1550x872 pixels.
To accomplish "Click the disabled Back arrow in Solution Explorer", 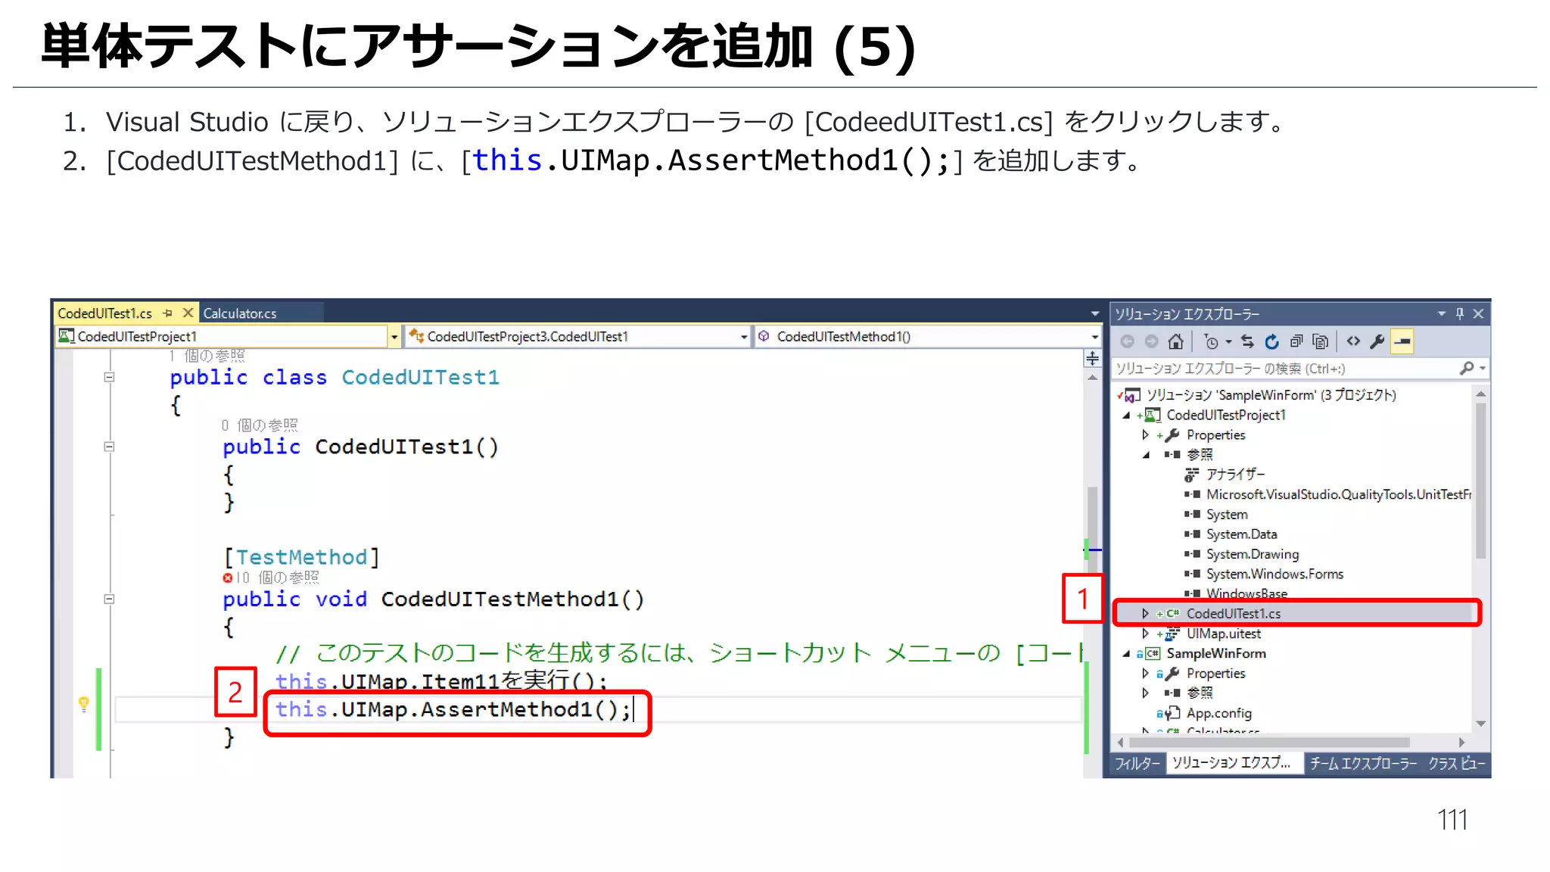I will point(1127,342).
